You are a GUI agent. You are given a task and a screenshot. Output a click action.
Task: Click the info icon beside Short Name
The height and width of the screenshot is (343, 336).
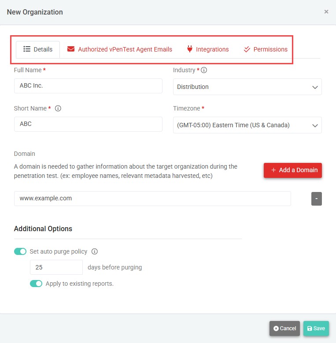(x=58, y=108)
